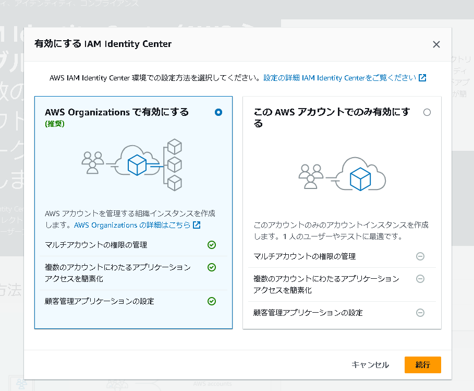Click green check for 顧客管理アプリケーションの設定

point(212,301)
